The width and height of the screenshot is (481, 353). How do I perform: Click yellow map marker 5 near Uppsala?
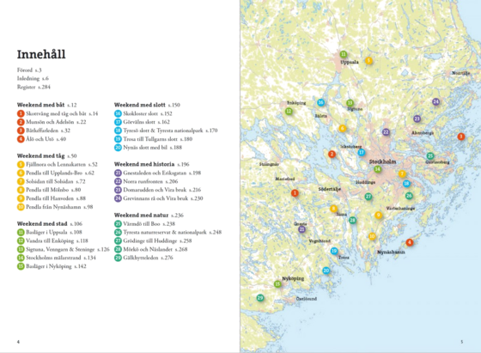(x=368, y=61)
